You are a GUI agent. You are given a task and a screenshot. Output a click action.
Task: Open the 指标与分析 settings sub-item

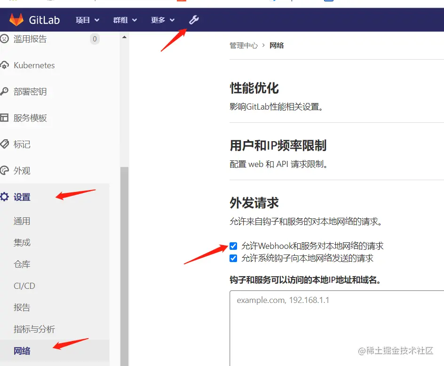point(34,329)
